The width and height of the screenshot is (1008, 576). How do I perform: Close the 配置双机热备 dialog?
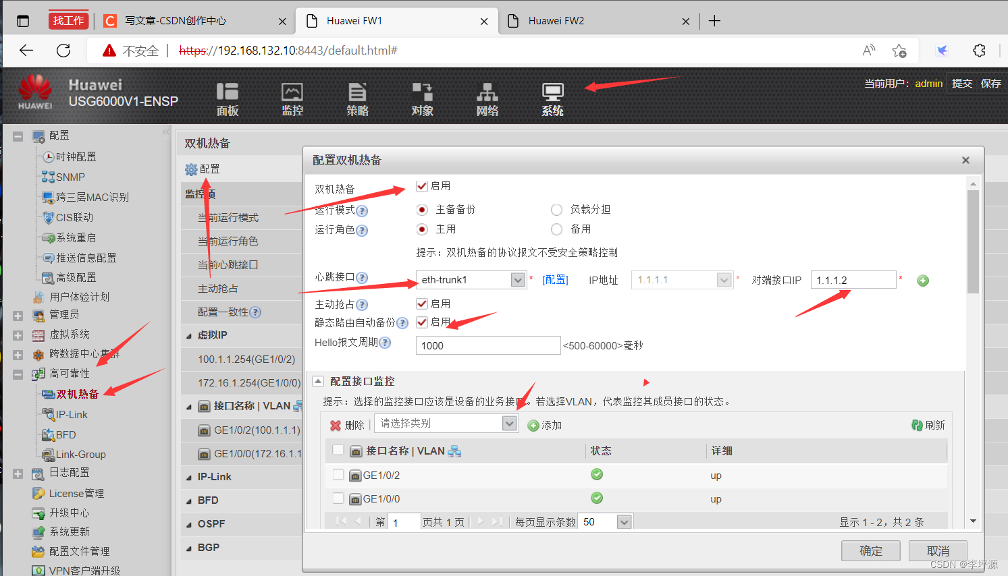tap(965, 161)
